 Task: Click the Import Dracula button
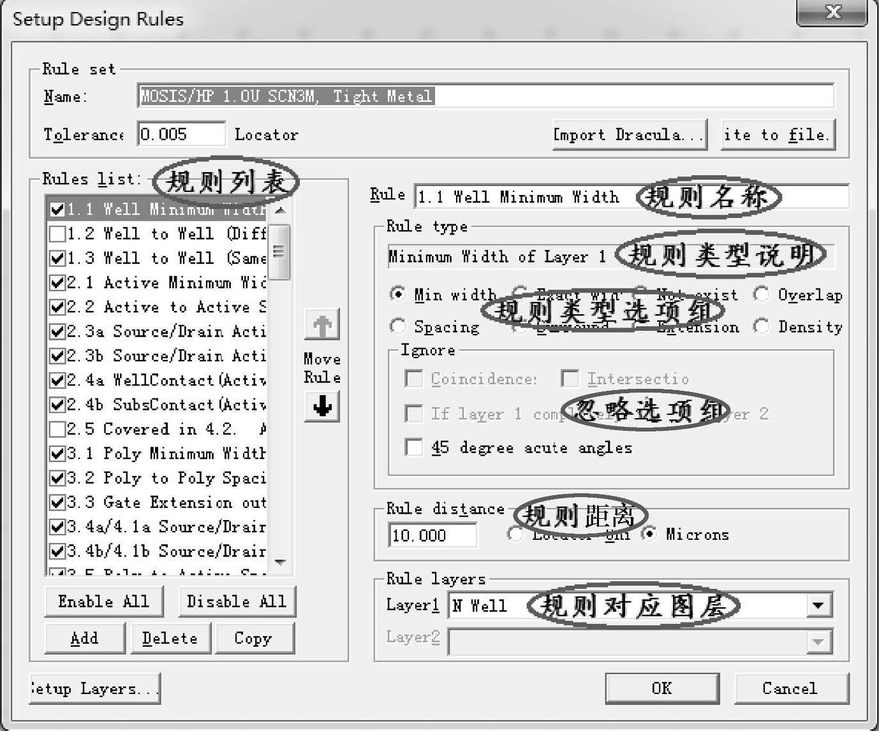(x=629, y=135)
